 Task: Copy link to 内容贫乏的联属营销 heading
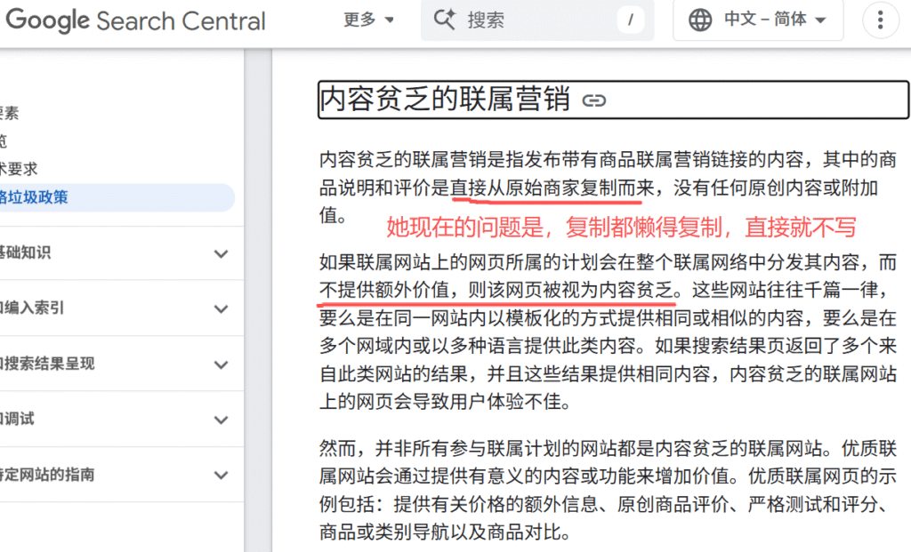click(x=593, y=101)
